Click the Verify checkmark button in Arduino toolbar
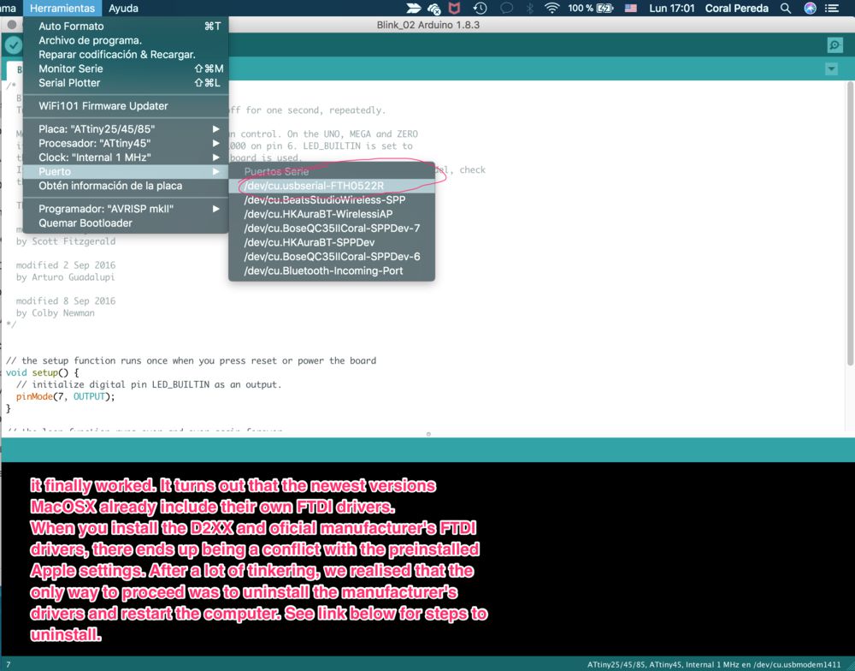855x671 pixels. coord(13,45)
